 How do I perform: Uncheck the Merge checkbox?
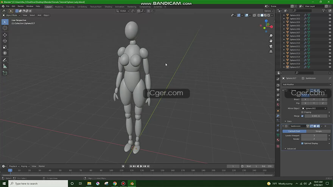(302, 116)
